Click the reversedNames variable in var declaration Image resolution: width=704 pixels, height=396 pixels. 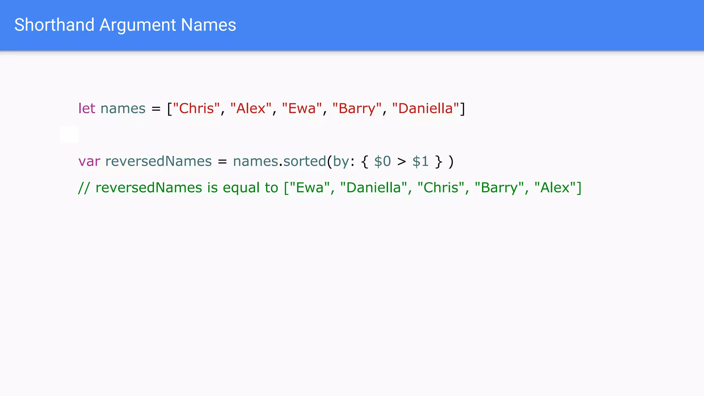(158, 161)
